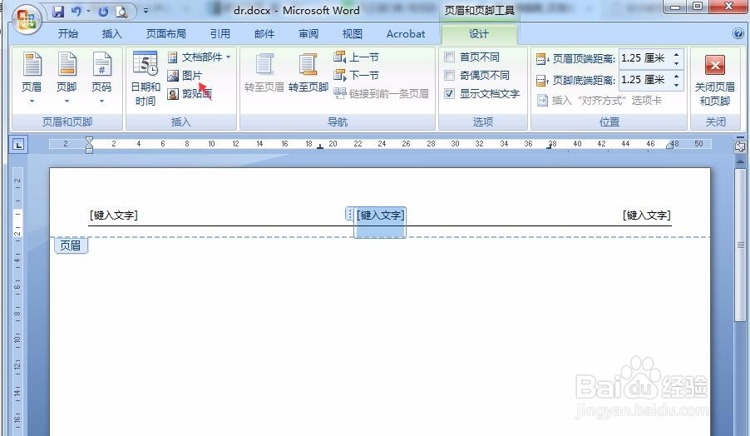Open customize quick access toolbar dropdown
750x436 pixels.
coord(146,11)
